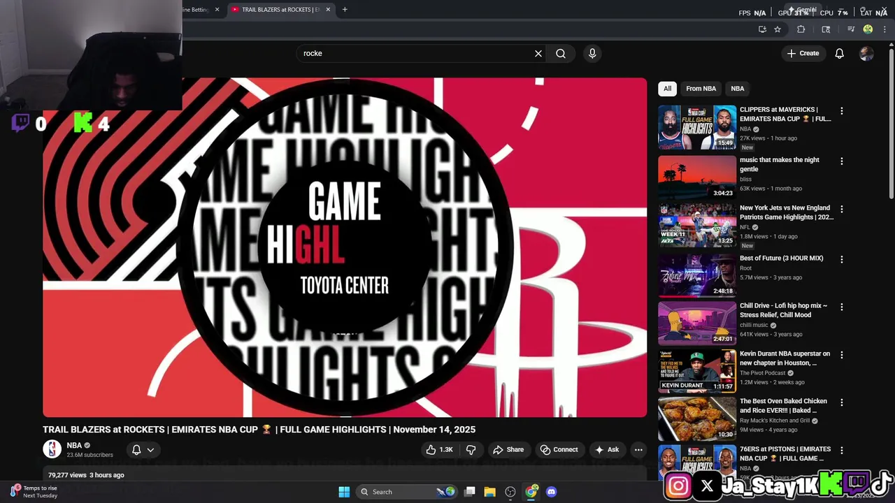Switch to the TRAIL BLAZERS at ROCKETS browser tab

click(x=280, y=10)
